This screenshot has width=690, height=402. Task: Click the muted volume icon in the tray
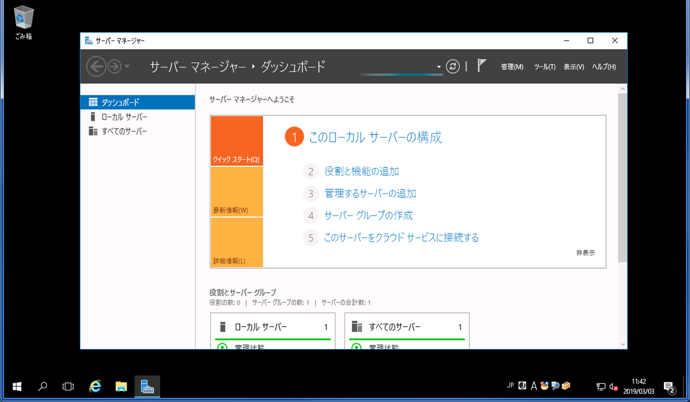[615, 386]
